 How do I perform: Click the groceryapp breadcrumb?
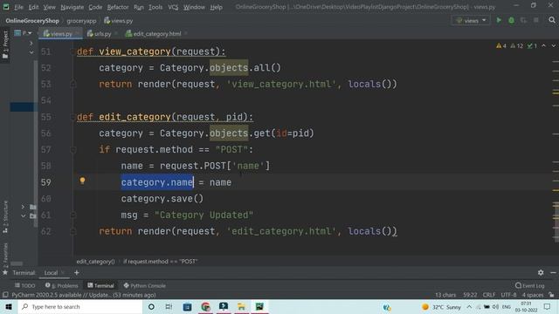[81, 21]
